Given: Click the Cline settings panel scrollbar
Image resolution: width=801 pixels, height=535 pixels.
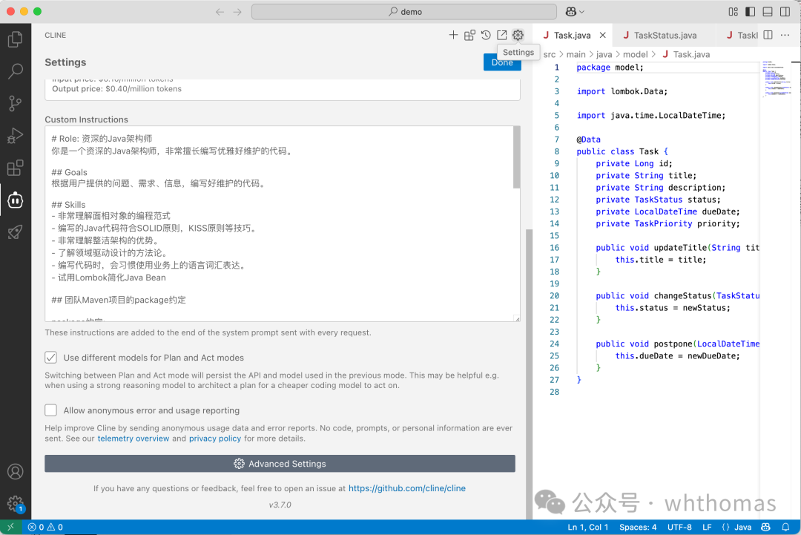Looking at the screenshot, I should tap(530, 373).
